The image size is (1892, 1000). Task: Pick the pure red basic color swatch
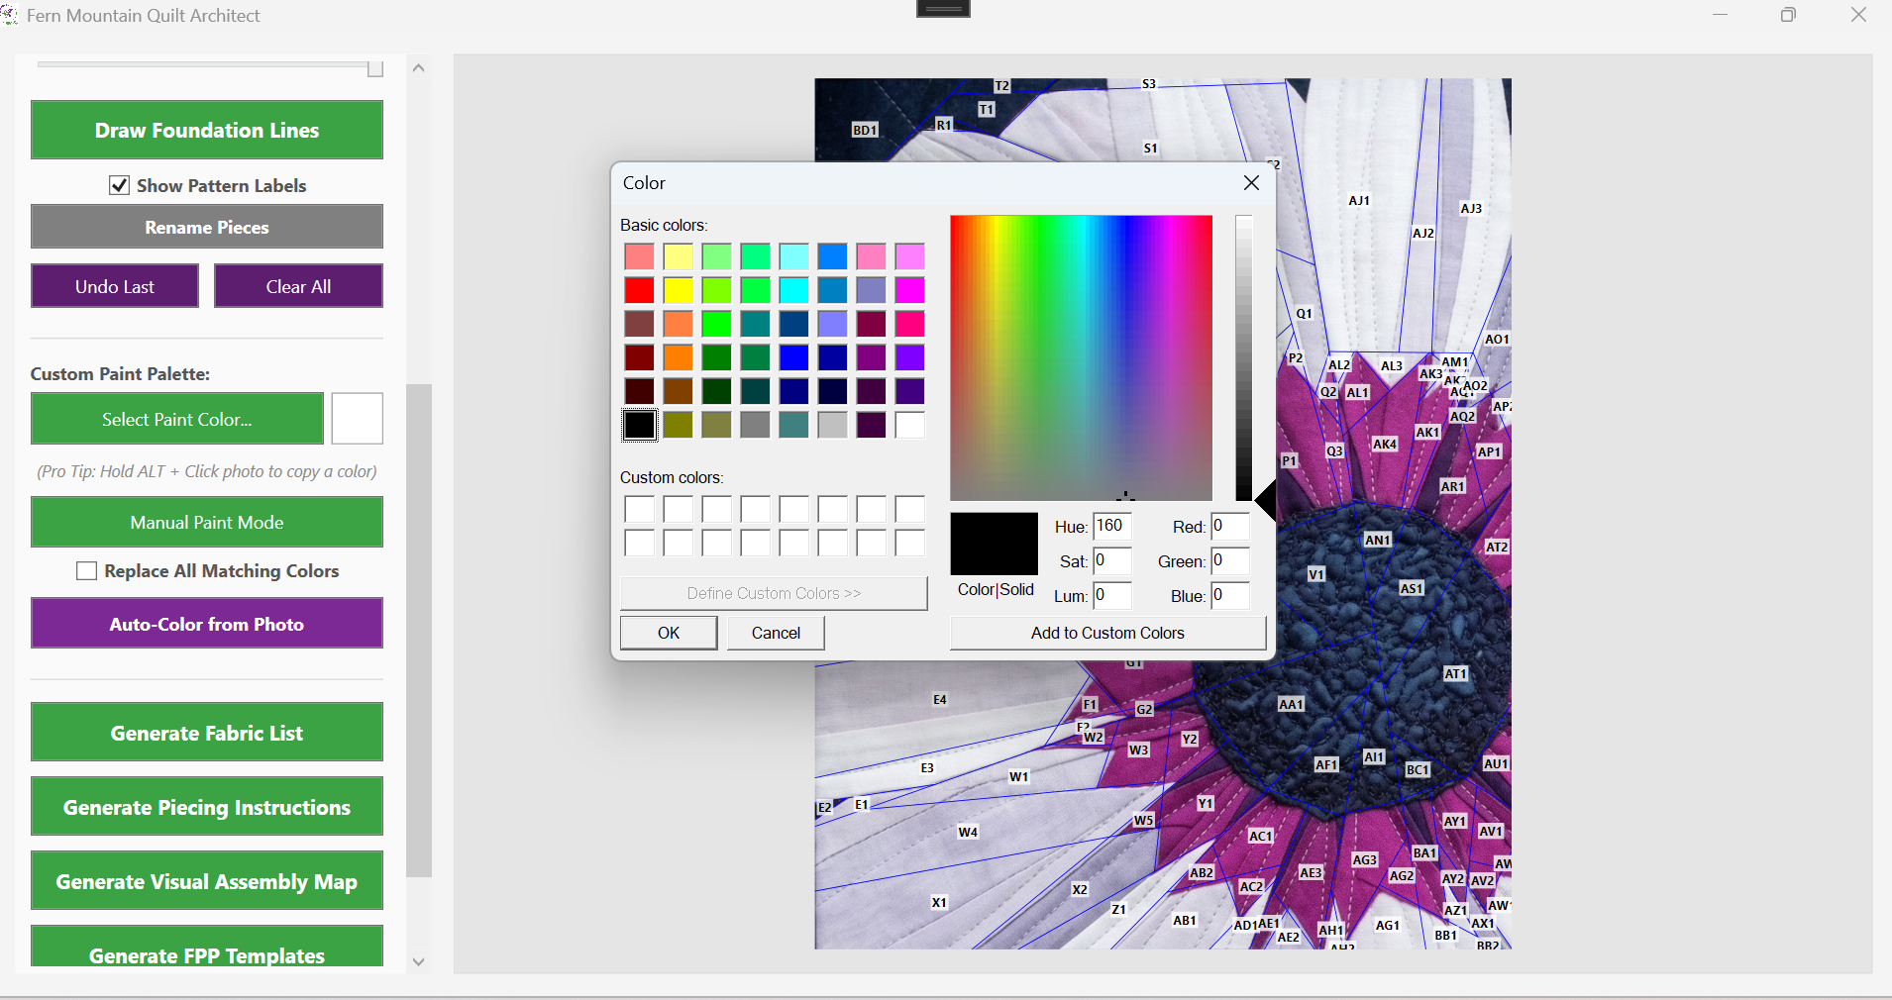pyautogui.click(x=639, y=290)
